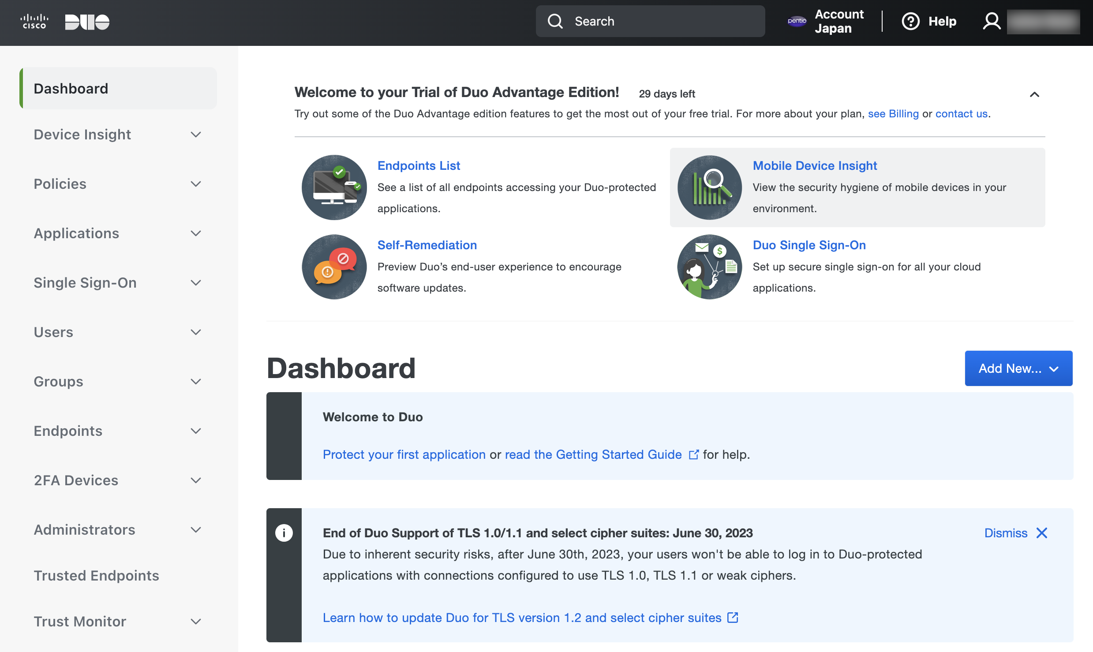Open the Mobile Device Insight link
This screenshot has width=1093, height=652.
click(x=815, y=165)
